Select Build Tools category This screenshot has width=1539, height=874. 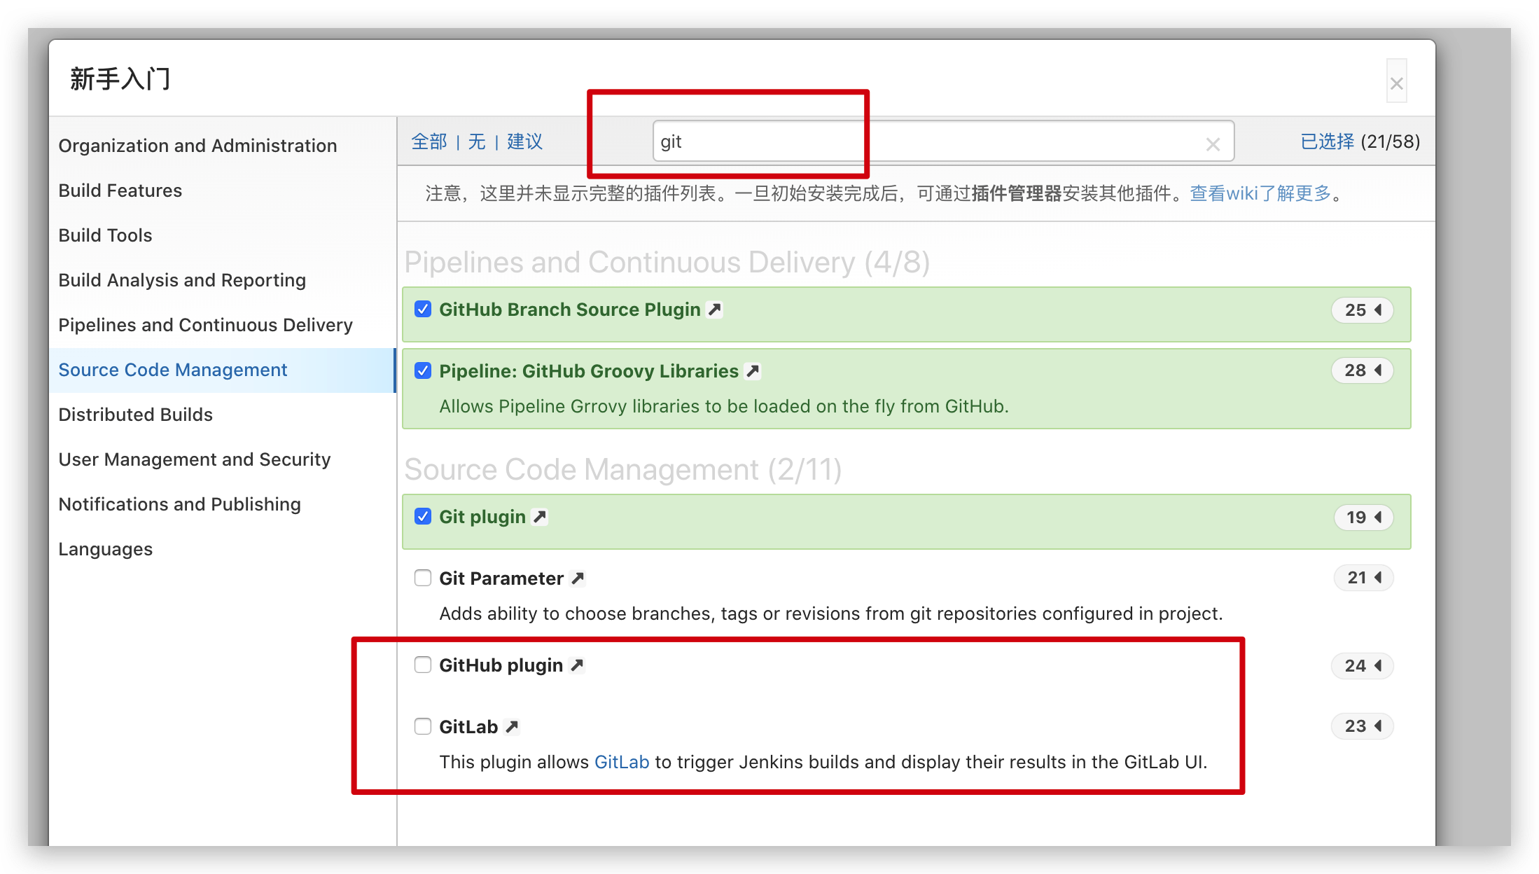point(223,235)
